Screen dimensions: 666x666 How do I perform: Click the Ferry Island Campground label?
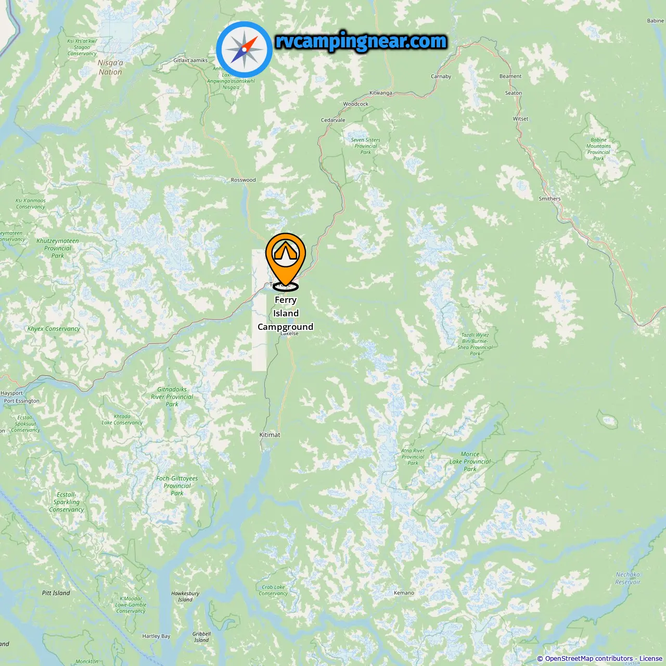[286, 313]
